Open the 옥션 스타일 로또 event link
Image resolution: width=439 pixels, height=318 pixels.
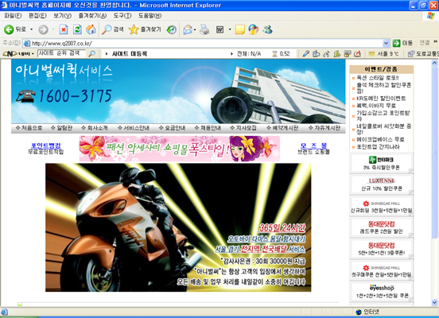click(x=378, y=78)
